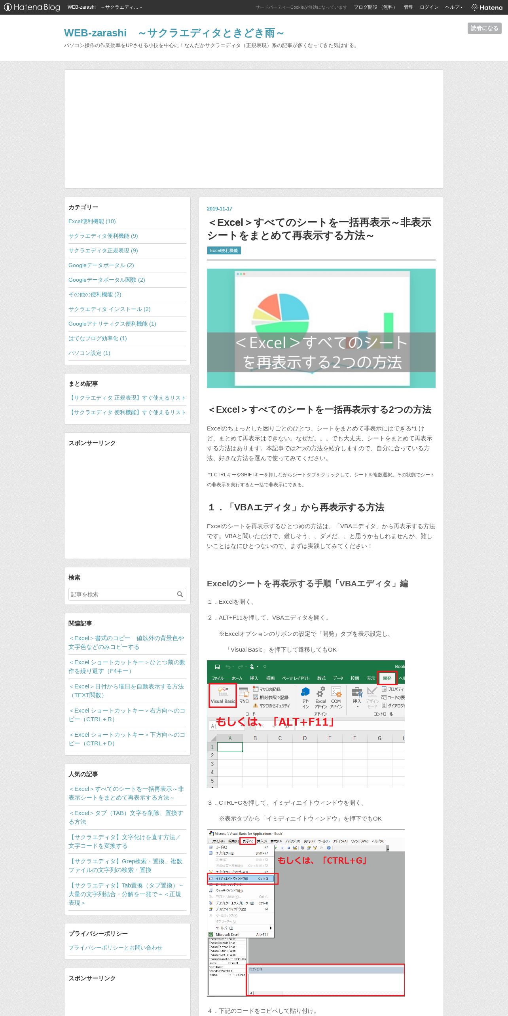
Task: Open the パソコン設定 (1) category
Action: click(89, 353)
